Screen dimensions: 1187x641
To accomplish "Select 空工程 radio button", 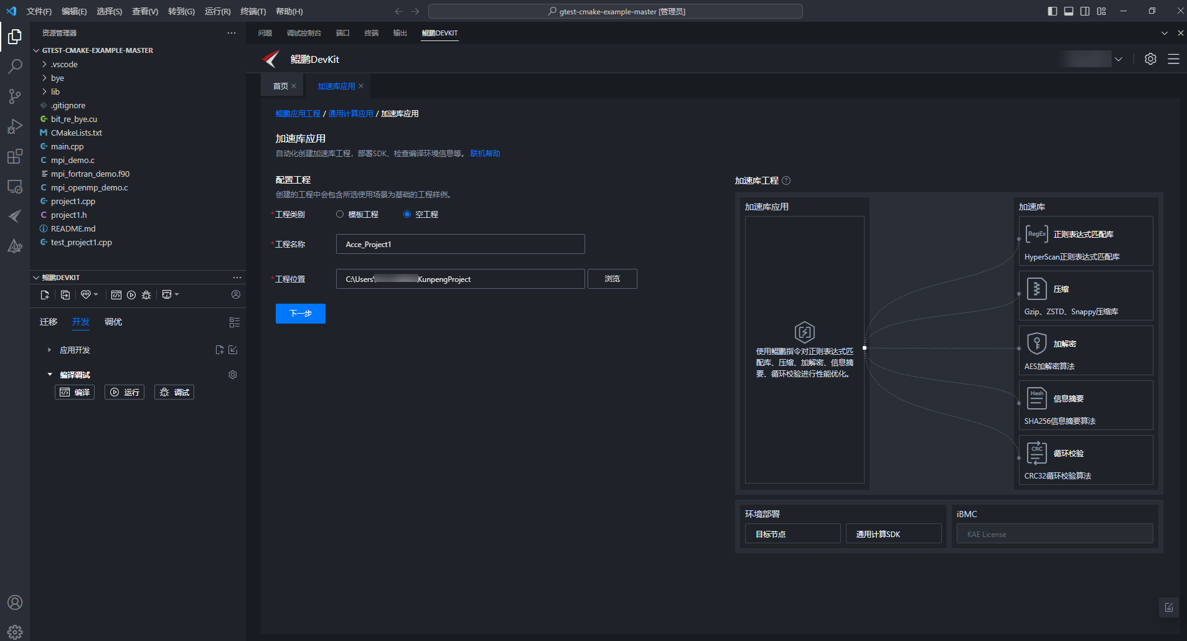I will click(407, 214).
